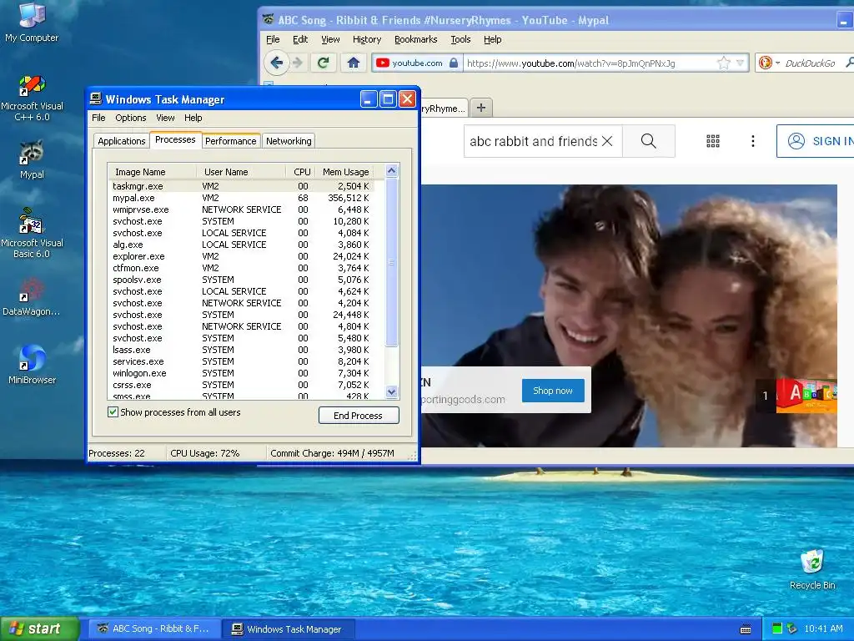
Task: Switch to the Networking tab
Action: point(289,140)
